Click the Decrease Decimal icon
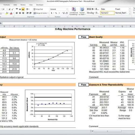Image resolution: width=135 pixels, height=135 pixels. (67, 13)
